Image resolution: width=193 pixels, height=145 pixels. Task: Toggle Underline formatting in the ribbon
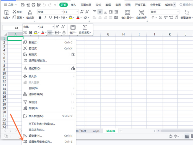(51, 17)
